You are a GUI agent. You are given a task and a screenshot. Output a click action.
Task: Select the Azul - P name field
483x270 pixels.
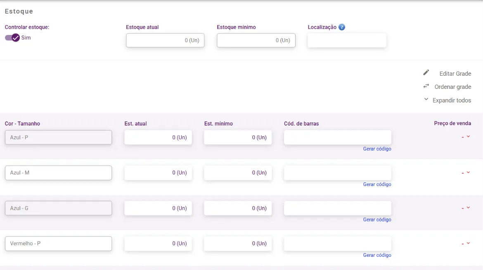(x=58, y=137)
